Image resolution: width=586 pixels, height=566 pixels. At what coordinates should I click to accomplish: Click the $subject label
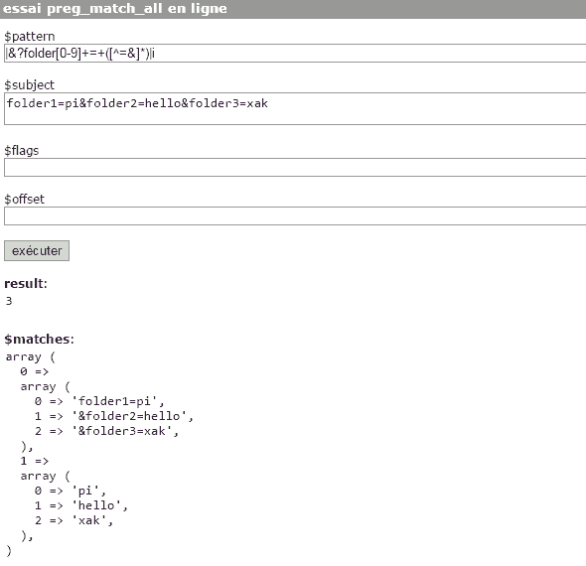(30, 84)
